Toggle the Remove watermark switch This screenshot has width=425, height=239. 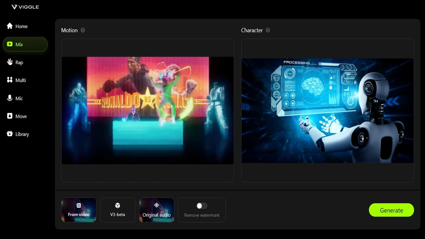point(202,206)
